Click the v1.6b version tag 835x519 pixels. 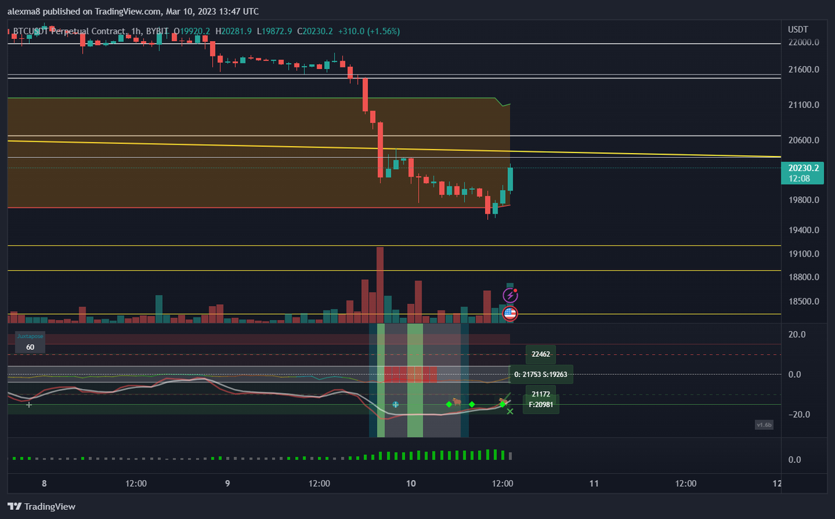[763, 424]
